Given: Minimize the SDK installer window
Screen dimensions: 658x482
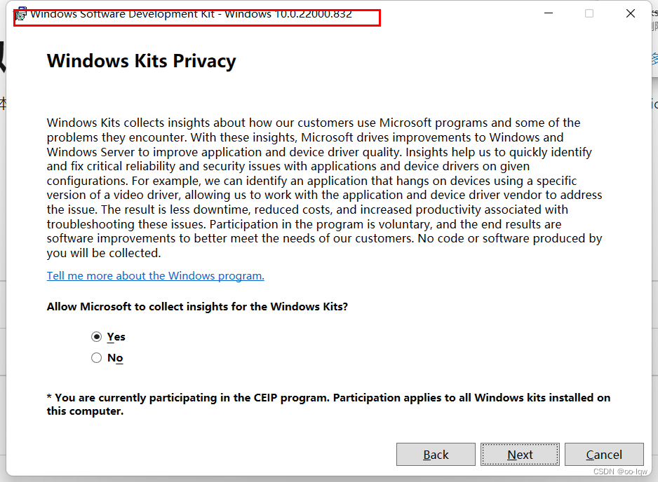Looking at the screenshot, I should [548, 13].
